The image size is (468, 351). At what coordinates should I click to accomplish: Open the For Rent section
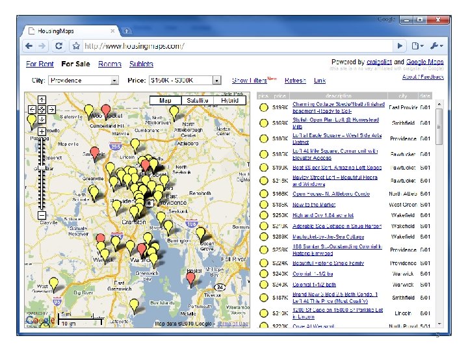[x=40, y=64]
